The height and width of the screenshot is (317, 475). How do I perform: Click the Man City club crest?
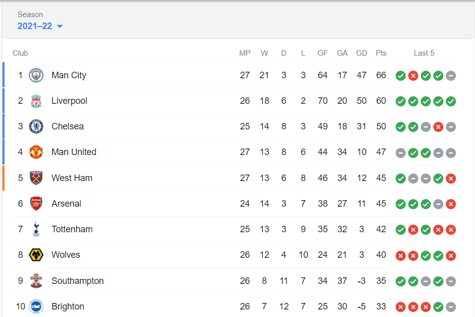pyautogui.click(x=36, y=75)
